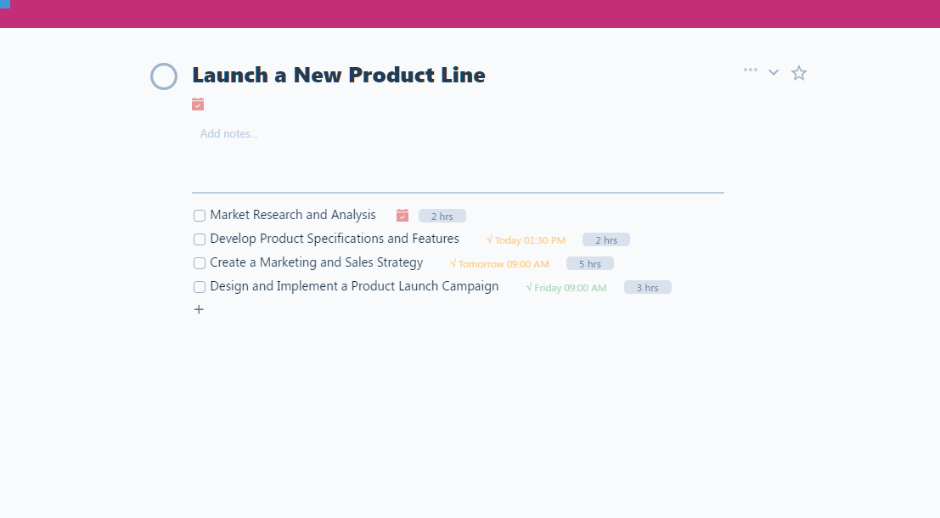Click the Friday 09:00 AM due date
Image resolution: width=940 pixels, height=518 pixels.
pyautogui.click(x=566, y=288)
